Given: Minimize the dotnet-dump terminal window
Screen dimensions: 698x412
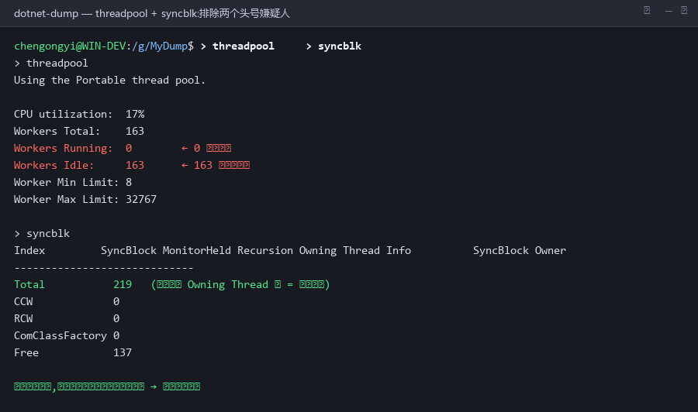Looking at the screenshot, I should click(x=669, y=11).
